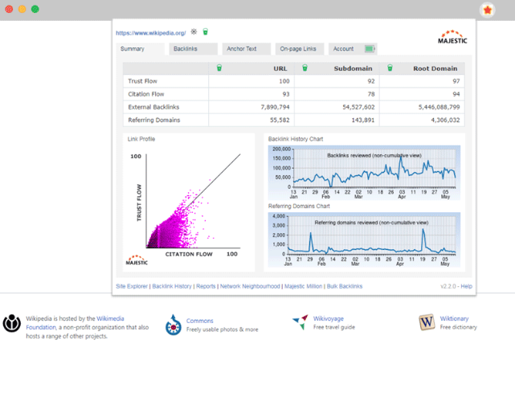
Task: Switch to the Summary tab
Action: point(140,49)
